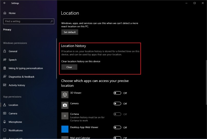This screenshot has width=207, height=139.
Task: Click the Cortana circle app icon
Action: click(65, 116)
